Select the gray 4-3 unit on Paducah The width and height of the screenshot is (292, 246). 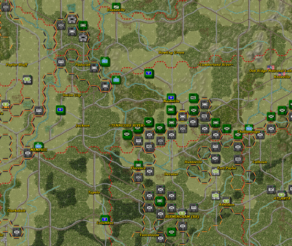point(94,68)
